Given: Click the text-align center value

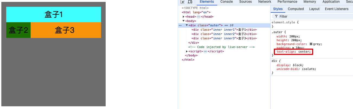Looking at the screenshot, I should pyautogui.click(x=304, y=52).
